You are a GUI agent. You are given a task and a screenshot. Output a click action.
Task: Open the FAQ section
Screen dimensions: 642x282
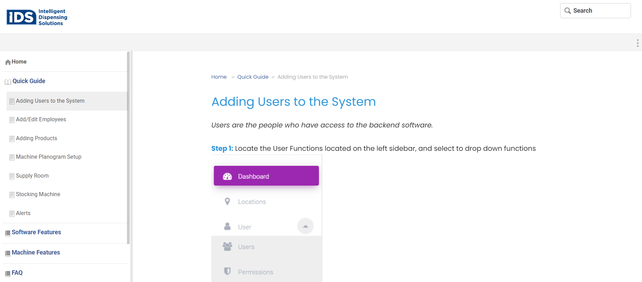(17, 273)
